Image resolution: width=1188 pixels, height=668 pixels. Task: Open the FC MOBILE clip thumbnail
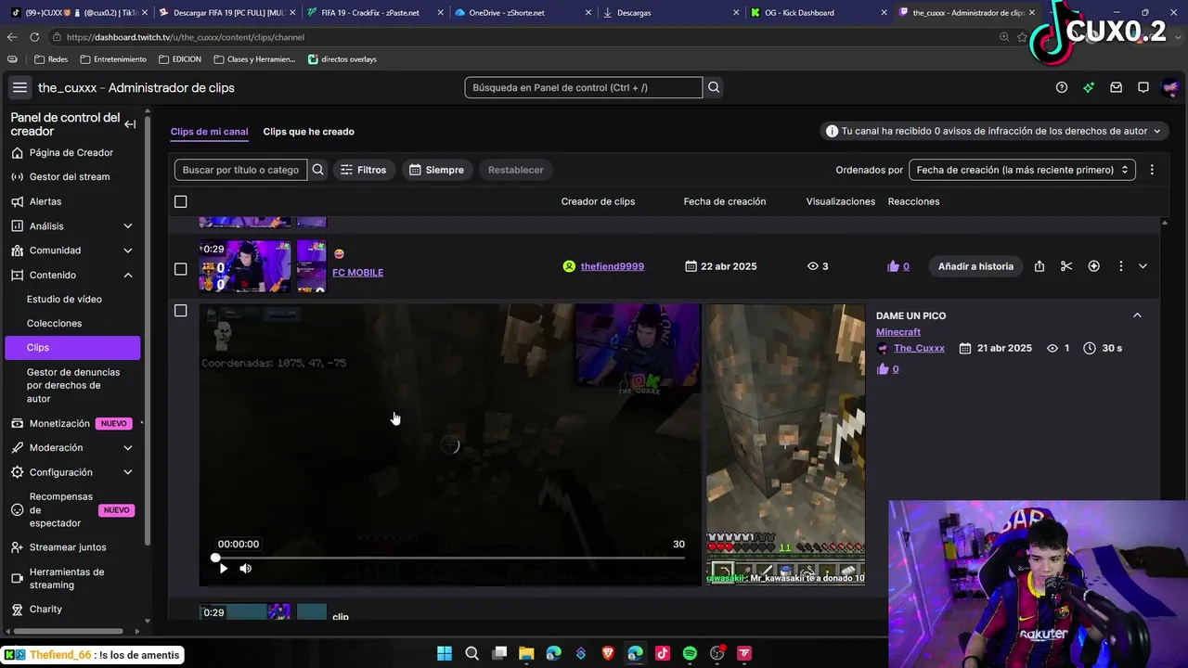[x=245, y=267]
